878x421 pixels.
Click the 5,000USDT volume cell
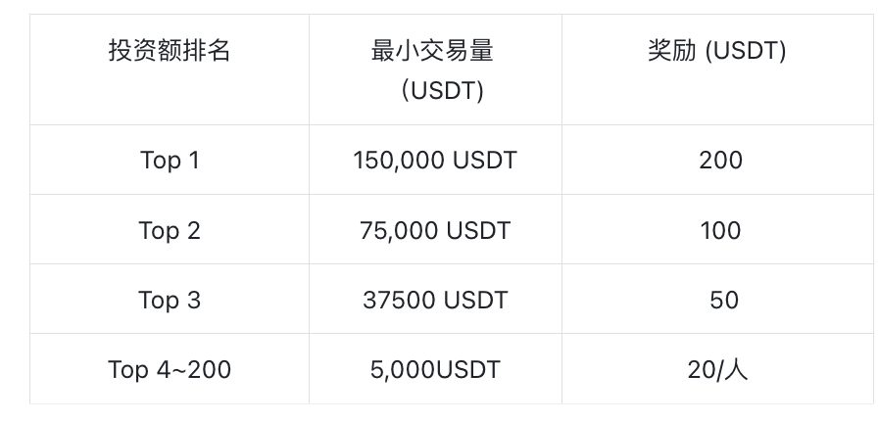[x=435, y=368]
